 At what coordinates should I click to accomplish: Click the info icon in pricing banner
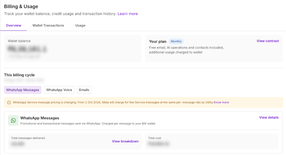(x=9, y=103)
